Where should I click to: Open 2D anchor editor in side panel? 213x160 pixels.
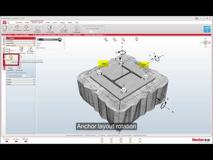22,50
